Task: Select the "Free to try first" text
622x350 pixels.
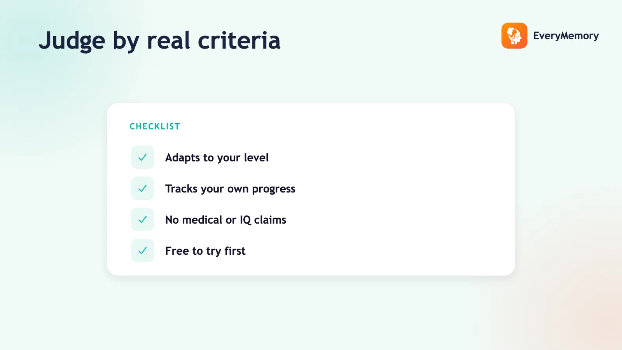Action: 205,251
